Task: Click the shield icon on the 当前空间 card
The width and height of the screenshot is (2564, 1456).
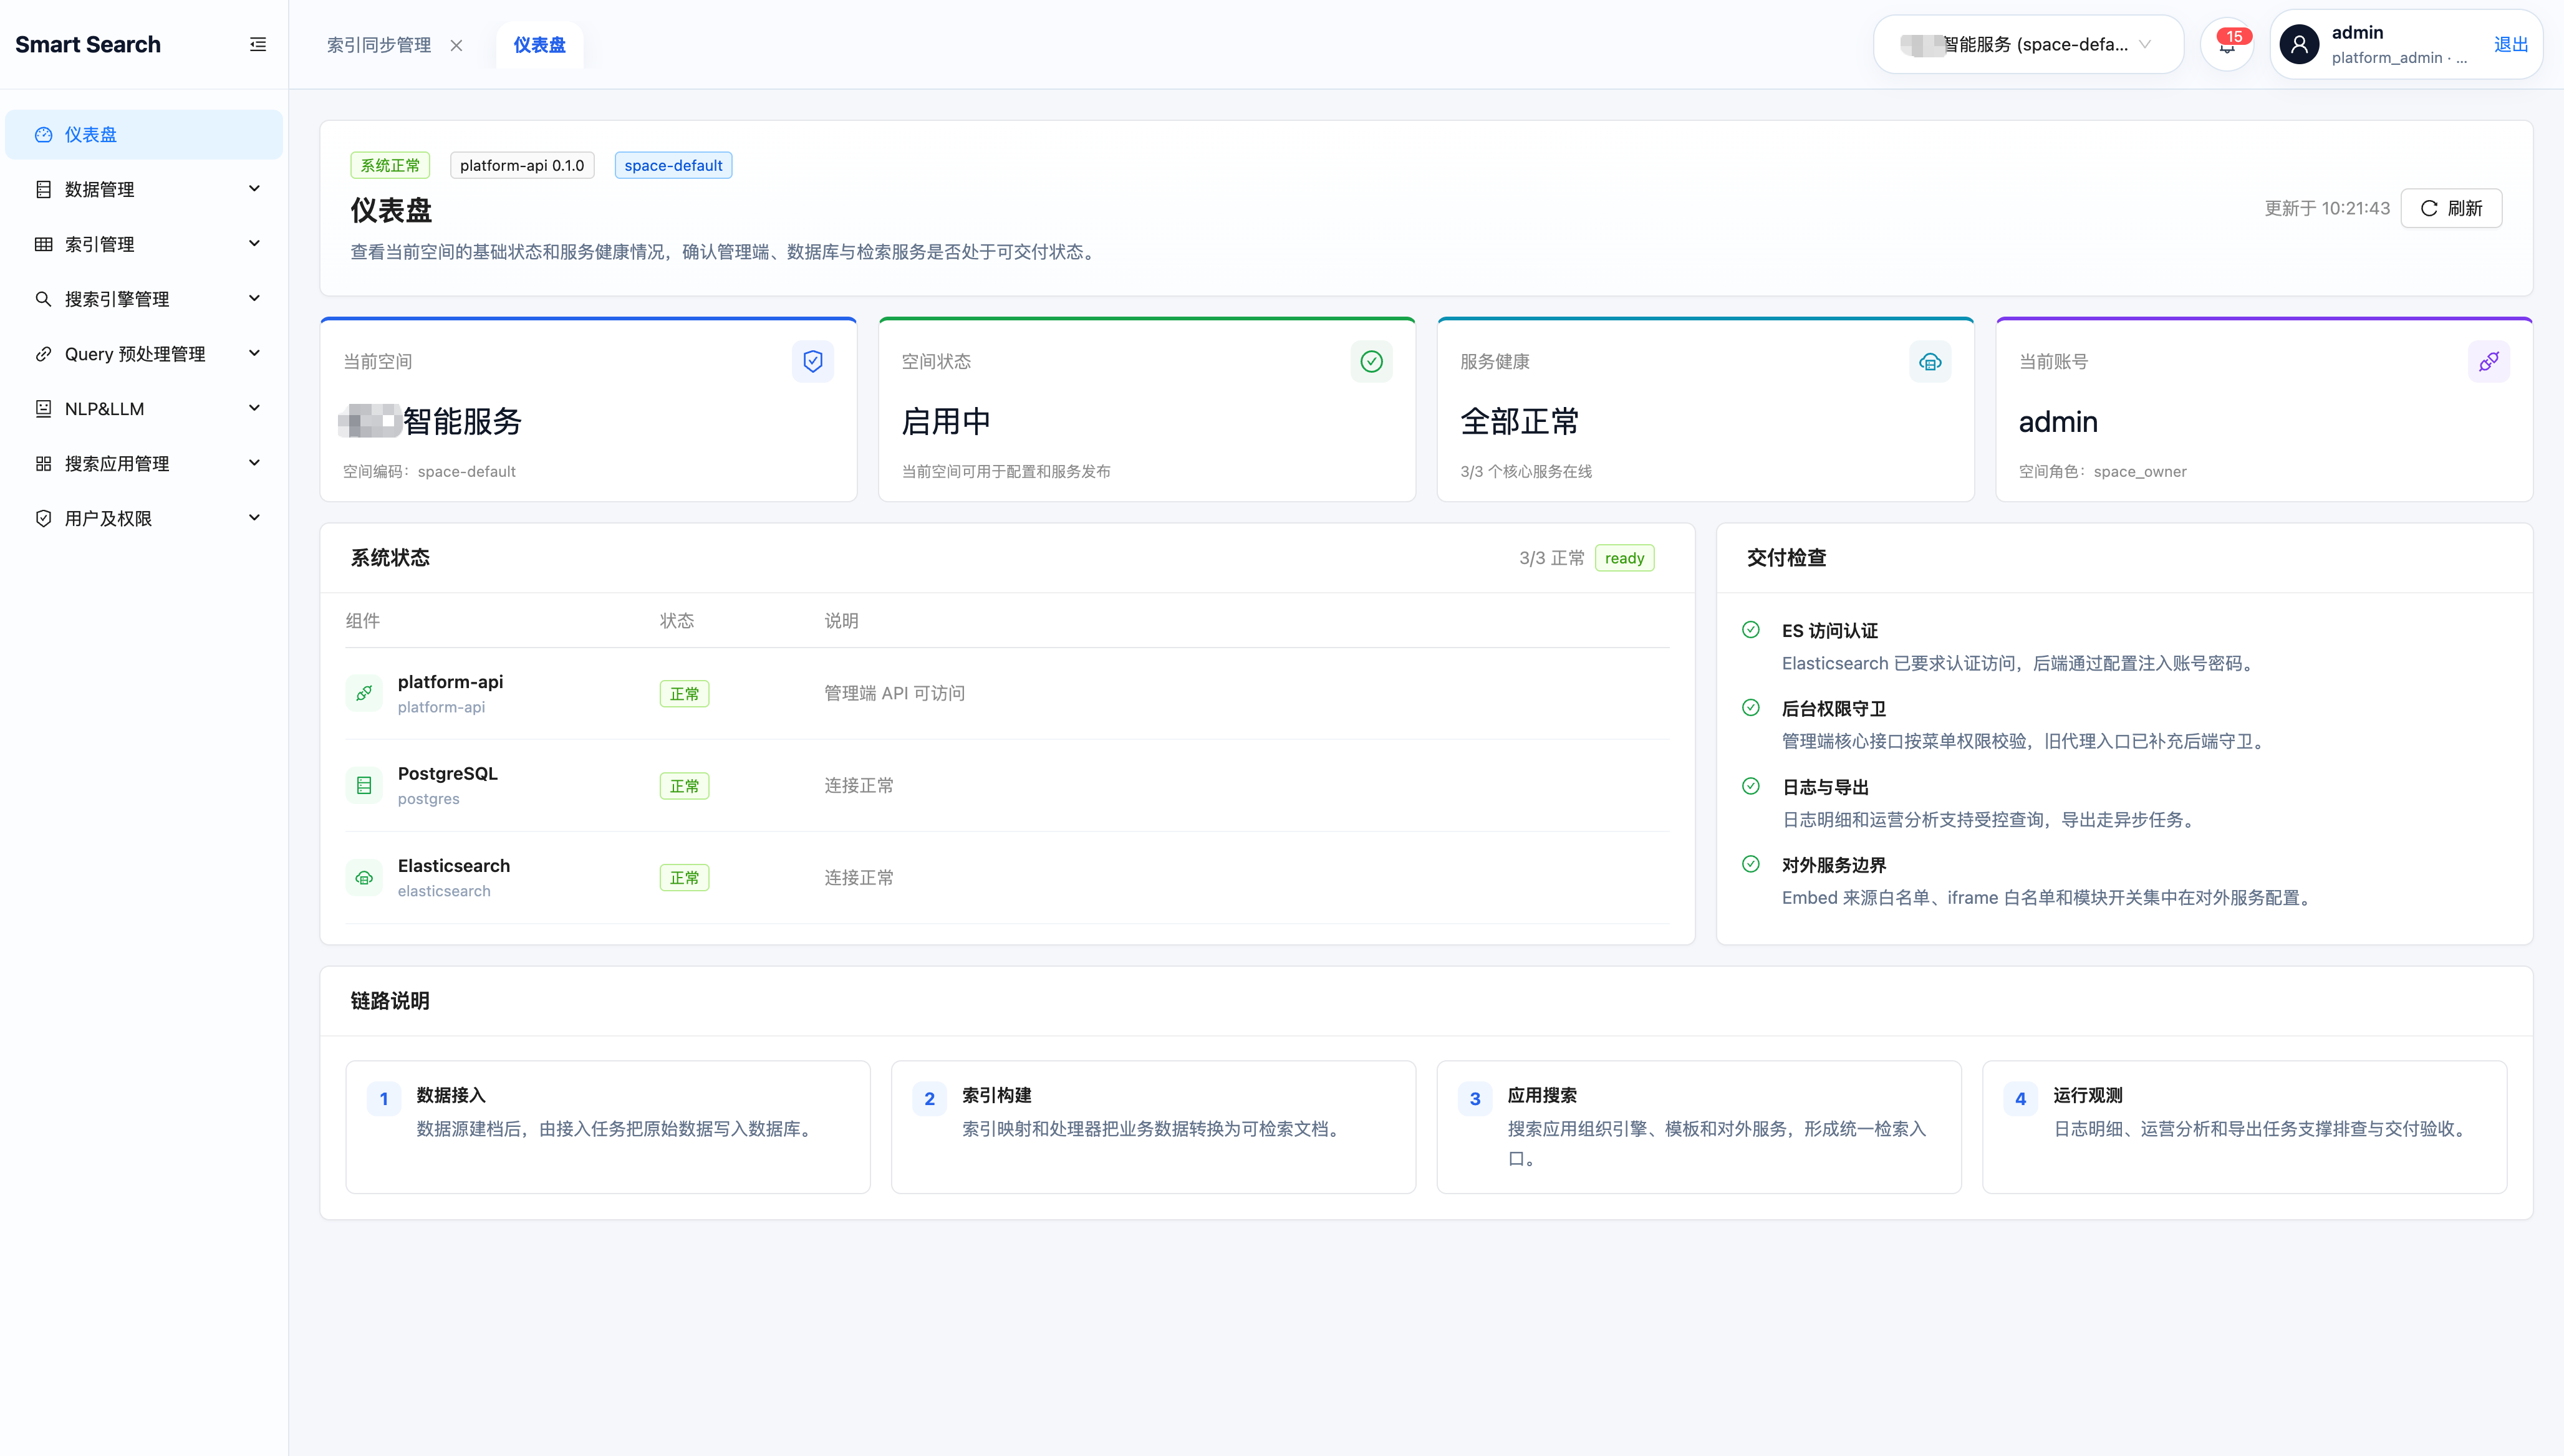Action: 812,361
